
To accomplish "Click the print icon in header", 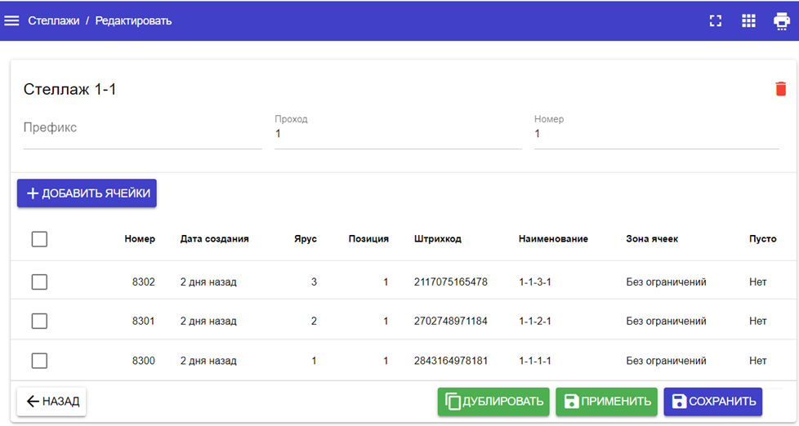I will pos(781,21).
